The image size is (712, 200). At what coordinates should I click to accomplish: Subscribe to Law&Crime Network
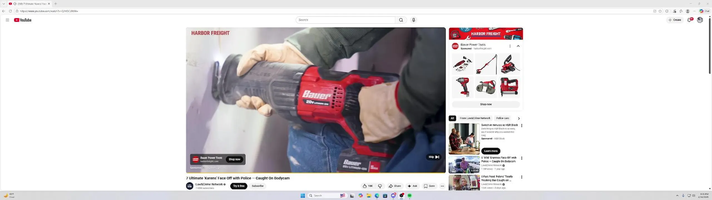tap(258, 186)
